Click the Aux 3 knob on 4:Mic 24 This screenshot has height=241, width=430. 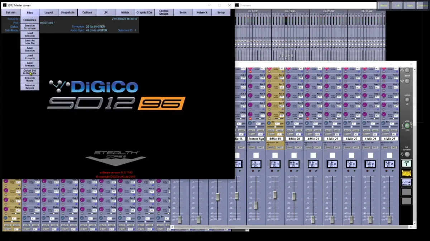coord(365,86)
